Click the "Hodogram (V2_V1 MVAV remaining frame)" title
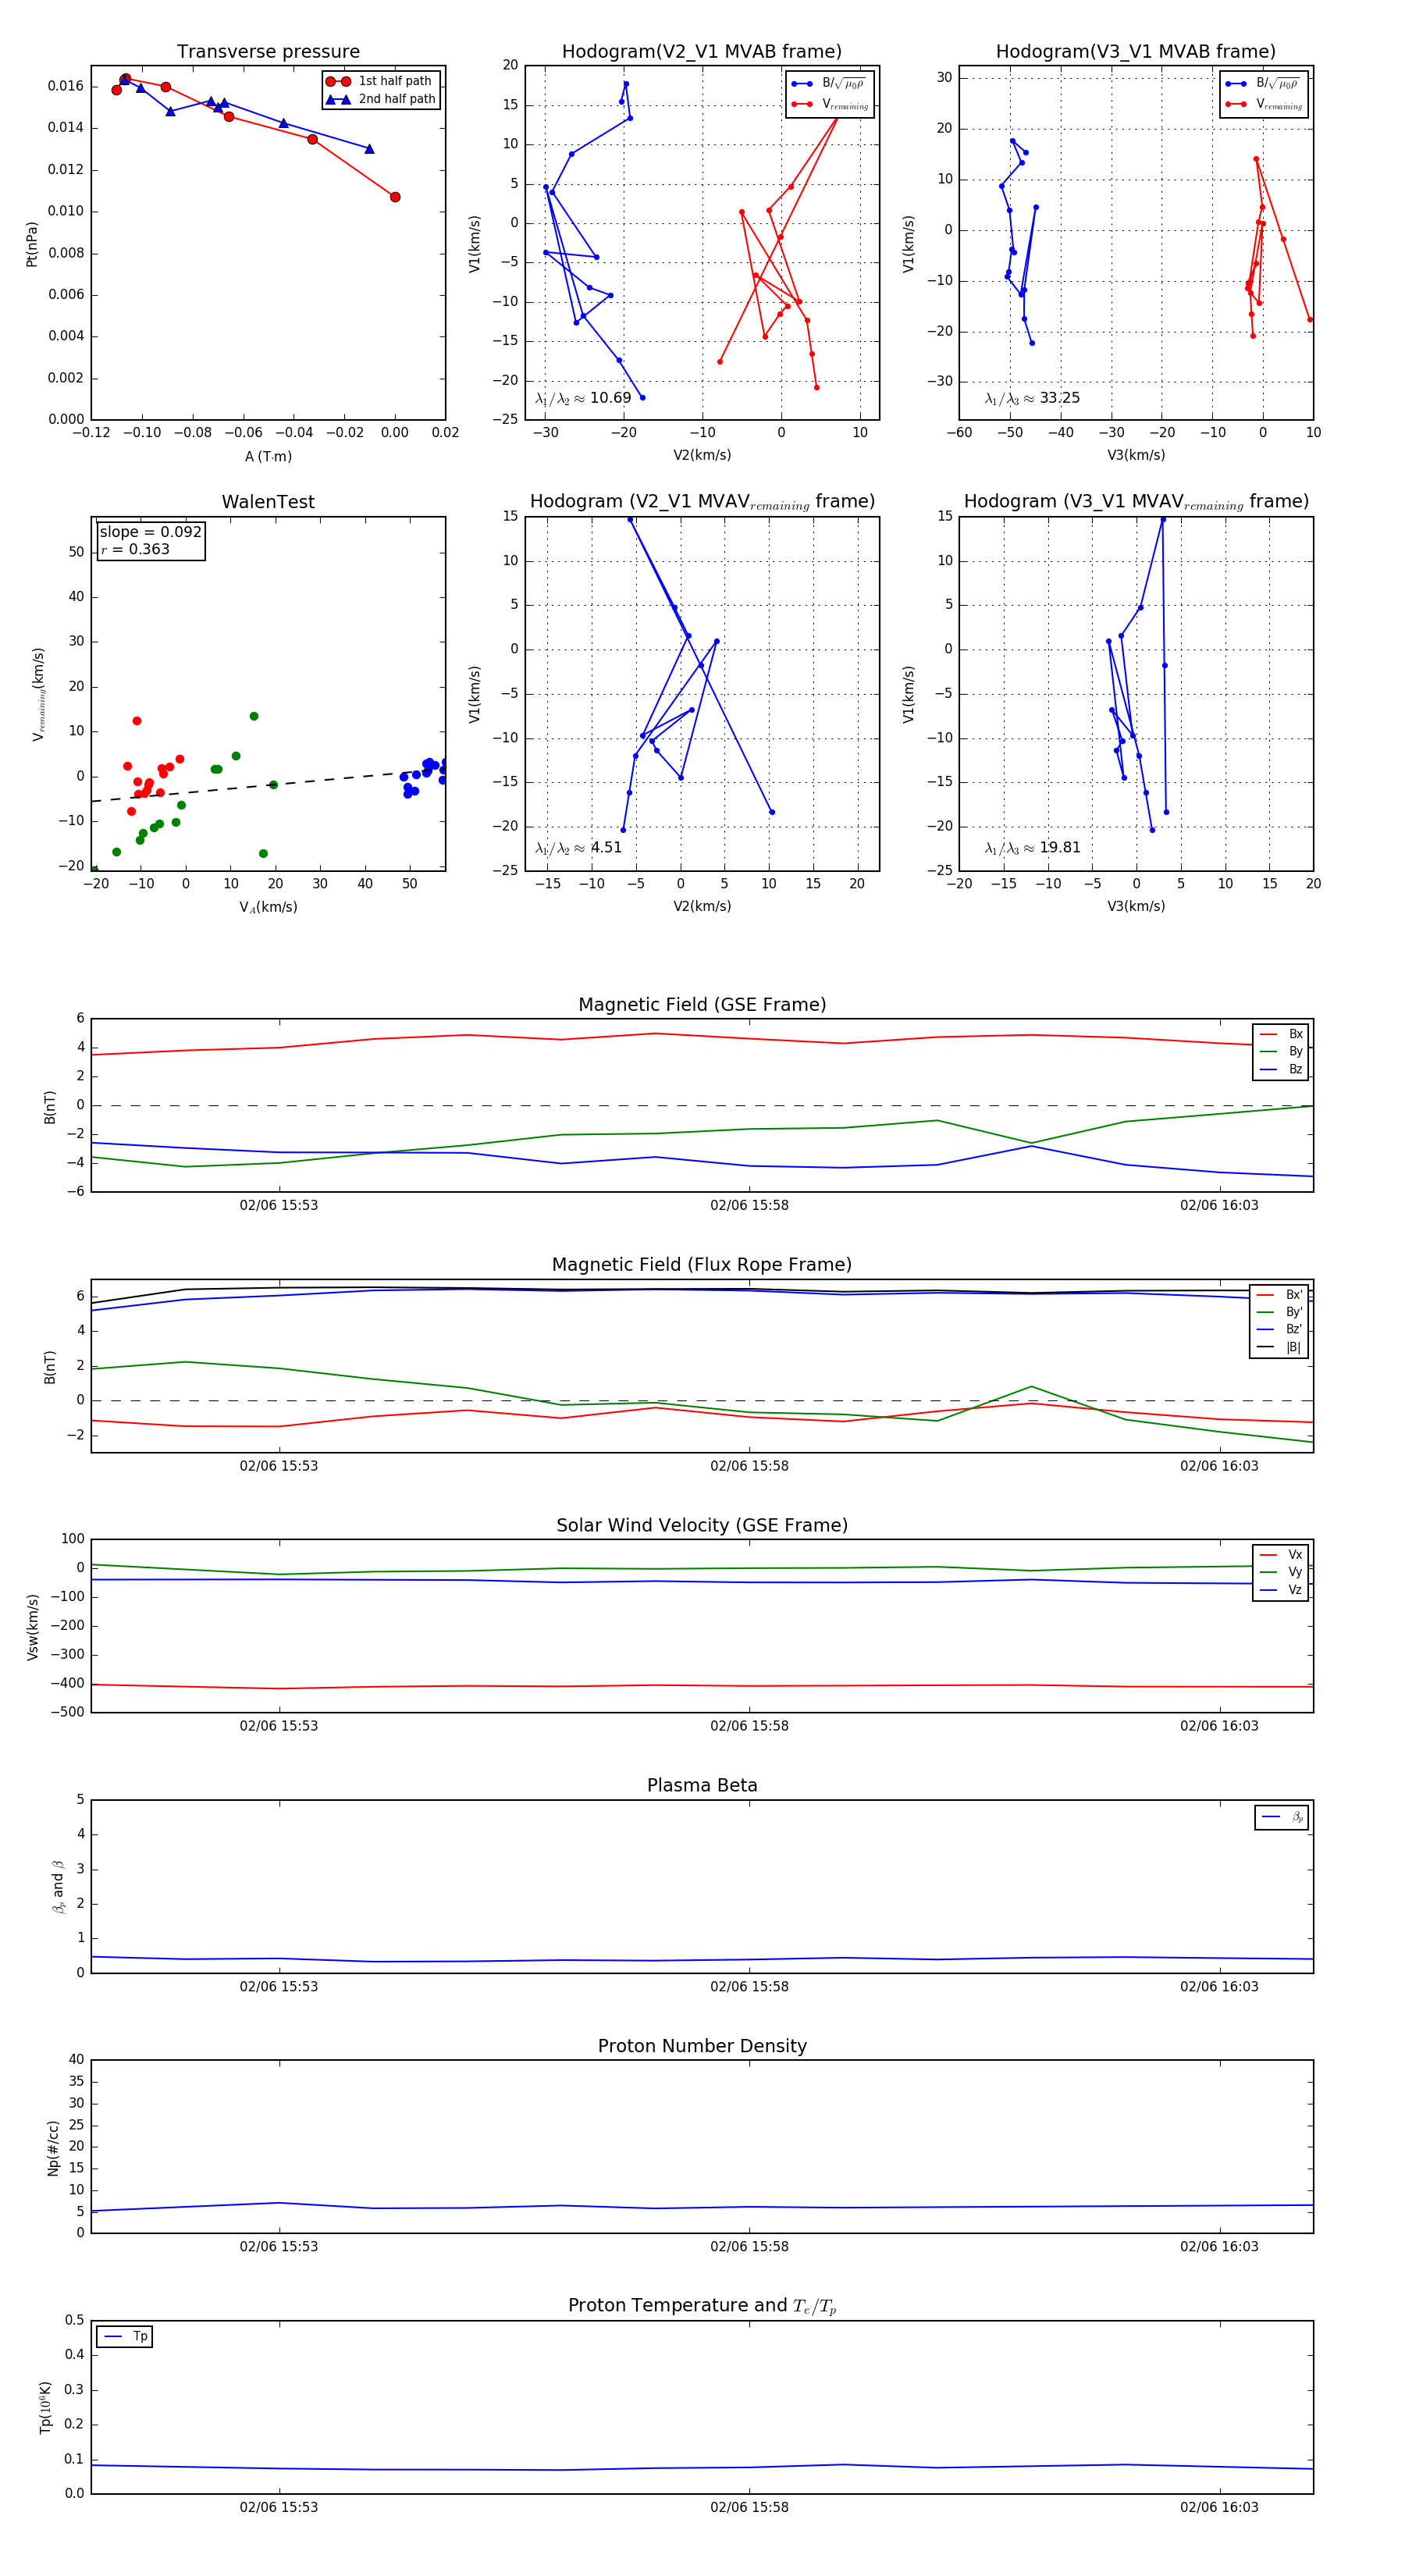The height and width of the screenshot is (2576, 1405). [x=702, y=502]
